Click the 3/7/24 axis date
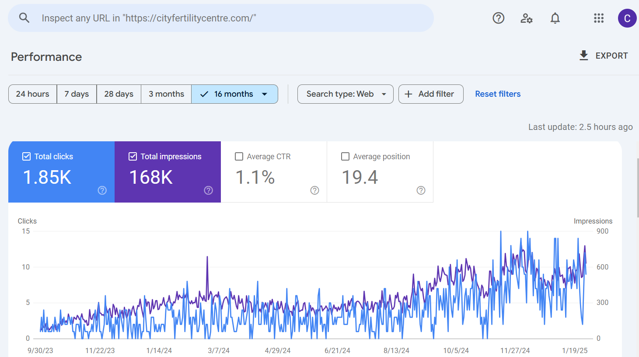639x357 pixels. coord(219,350)
